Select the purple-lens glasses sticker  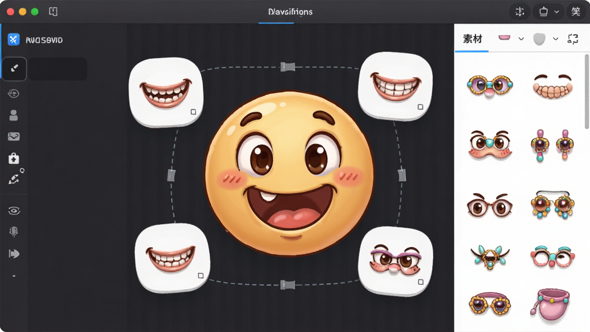pyautogui.click(x=490, y=86)
